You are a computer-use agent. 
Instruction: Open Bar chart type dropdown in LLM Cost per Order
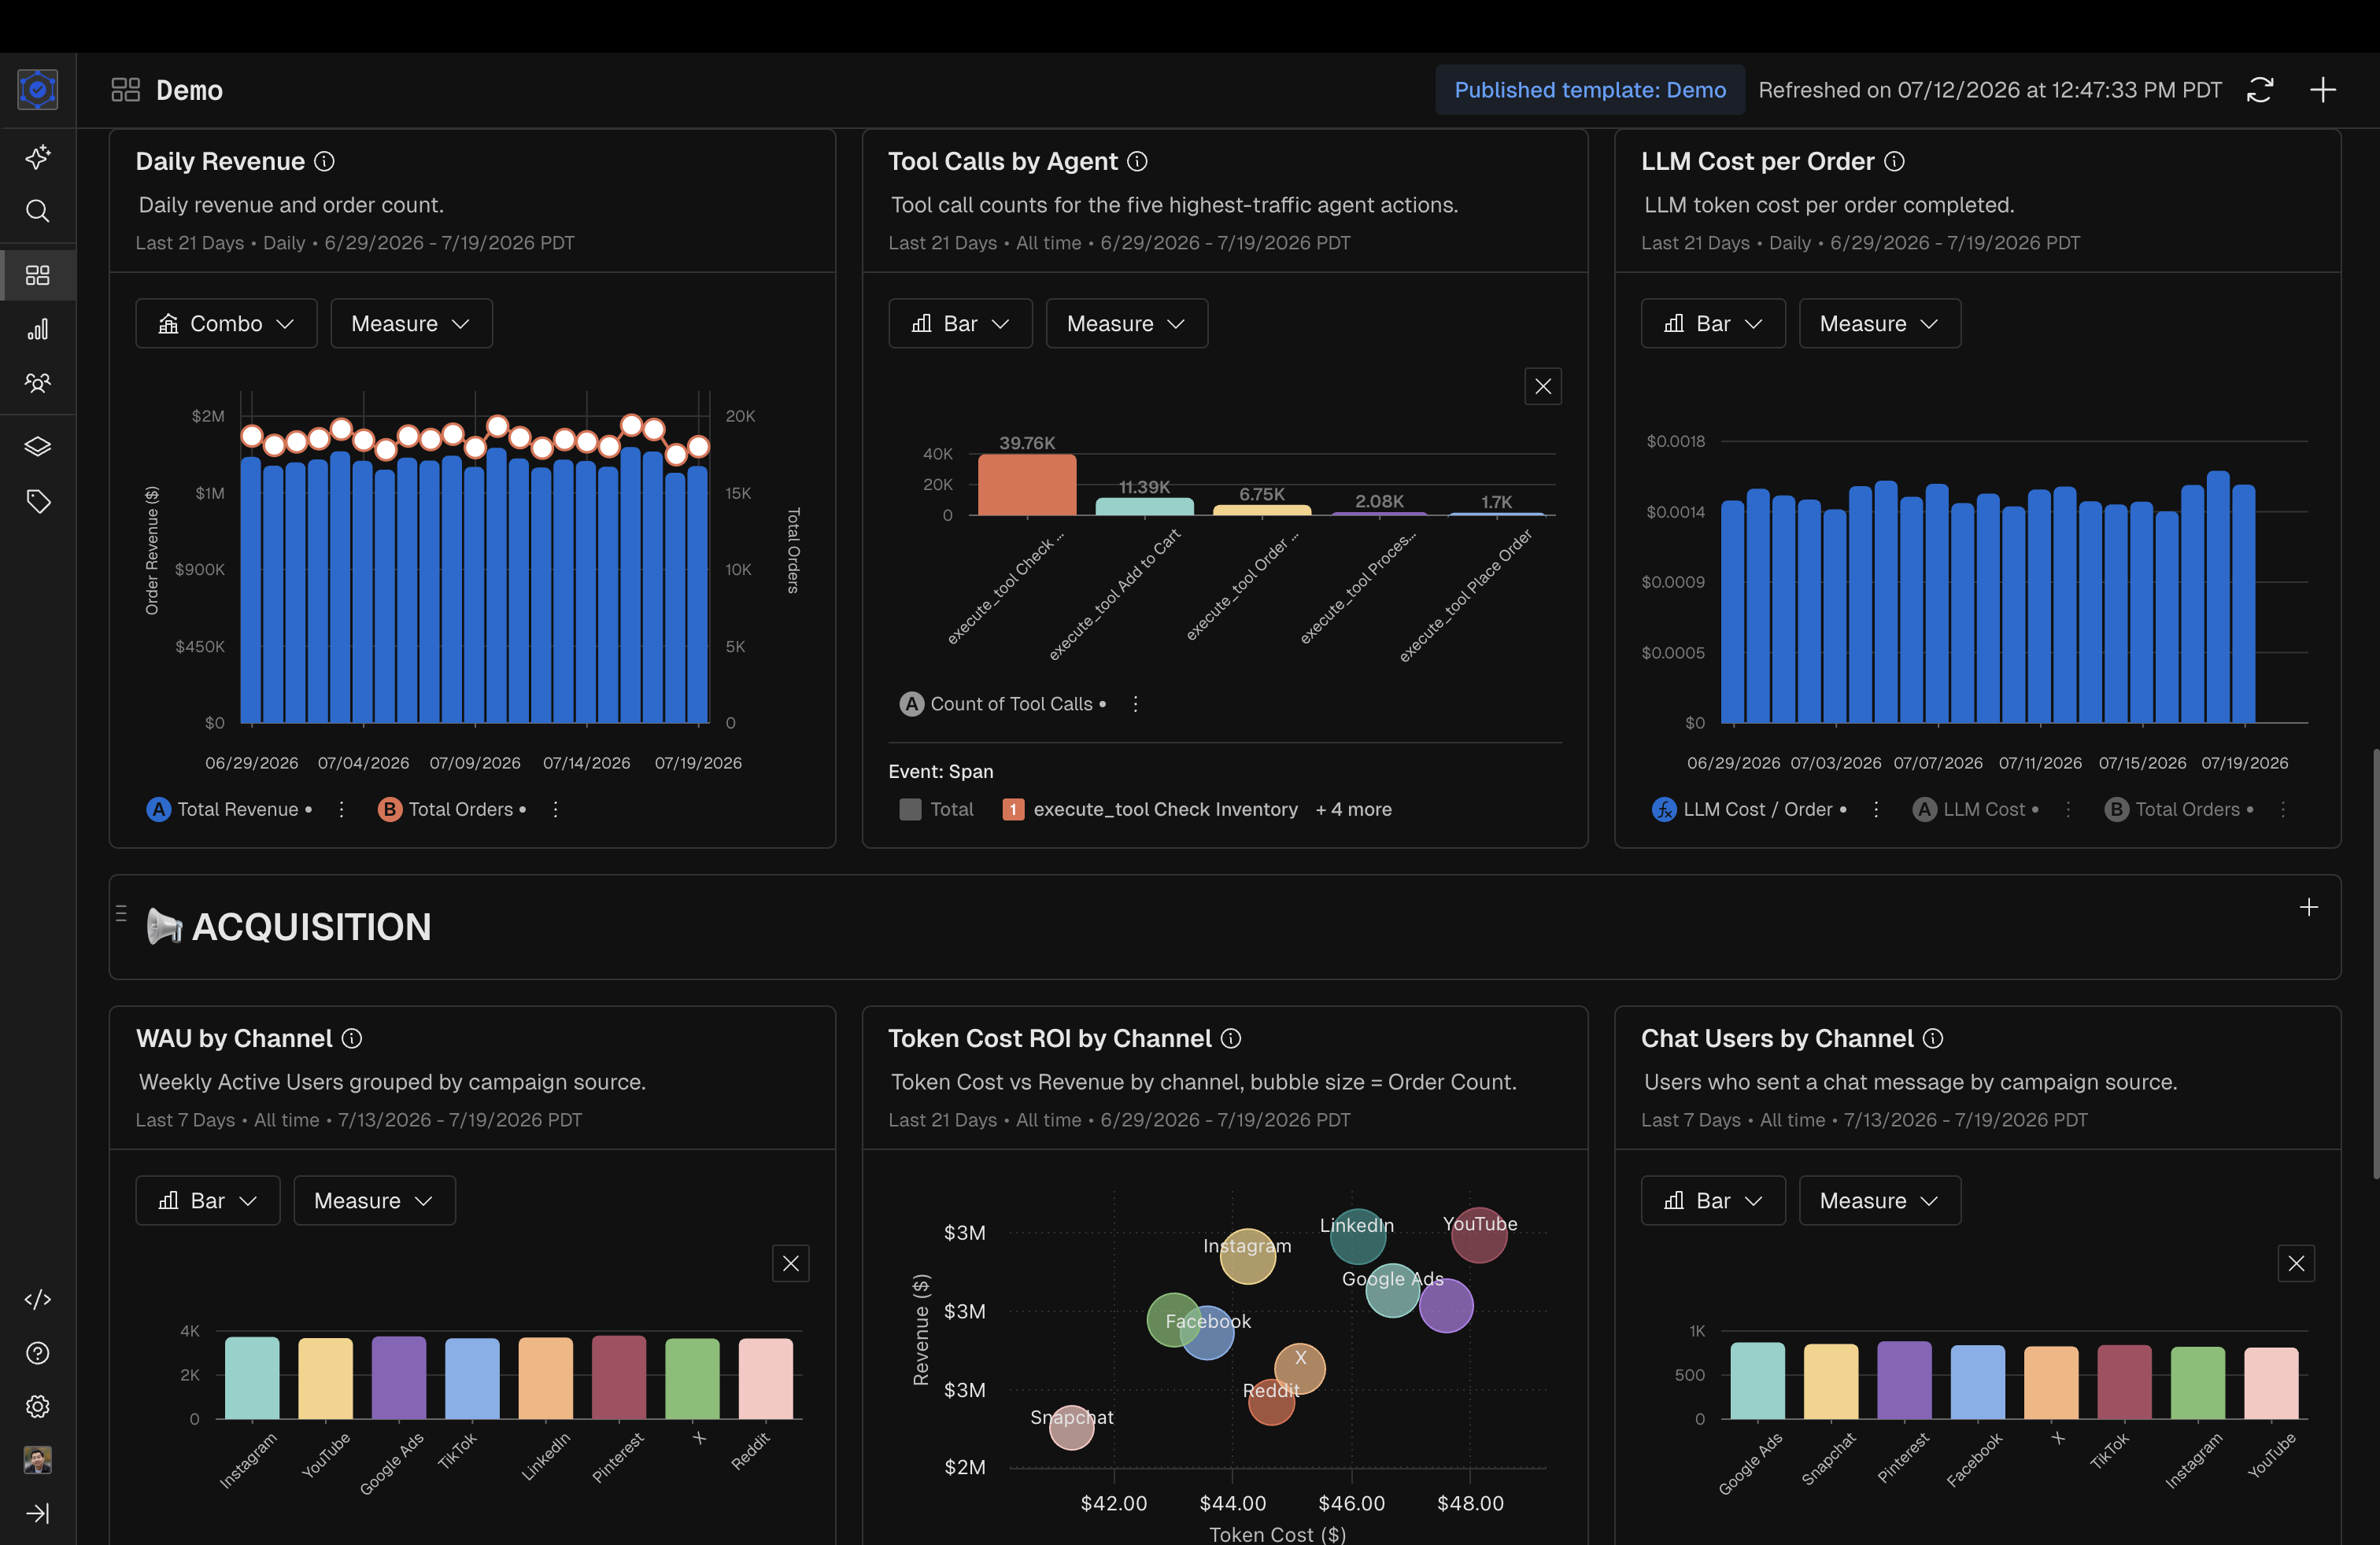[x=1712, y=323]
